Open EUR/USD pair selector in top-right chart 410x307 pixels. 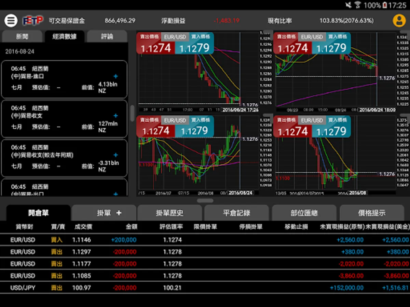pyautogui.click(x=312, y=36)
